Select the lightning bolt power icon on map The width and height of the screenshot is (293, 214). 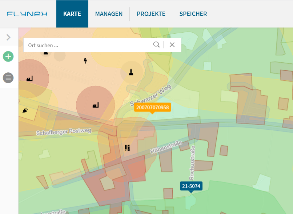(85, 61)
